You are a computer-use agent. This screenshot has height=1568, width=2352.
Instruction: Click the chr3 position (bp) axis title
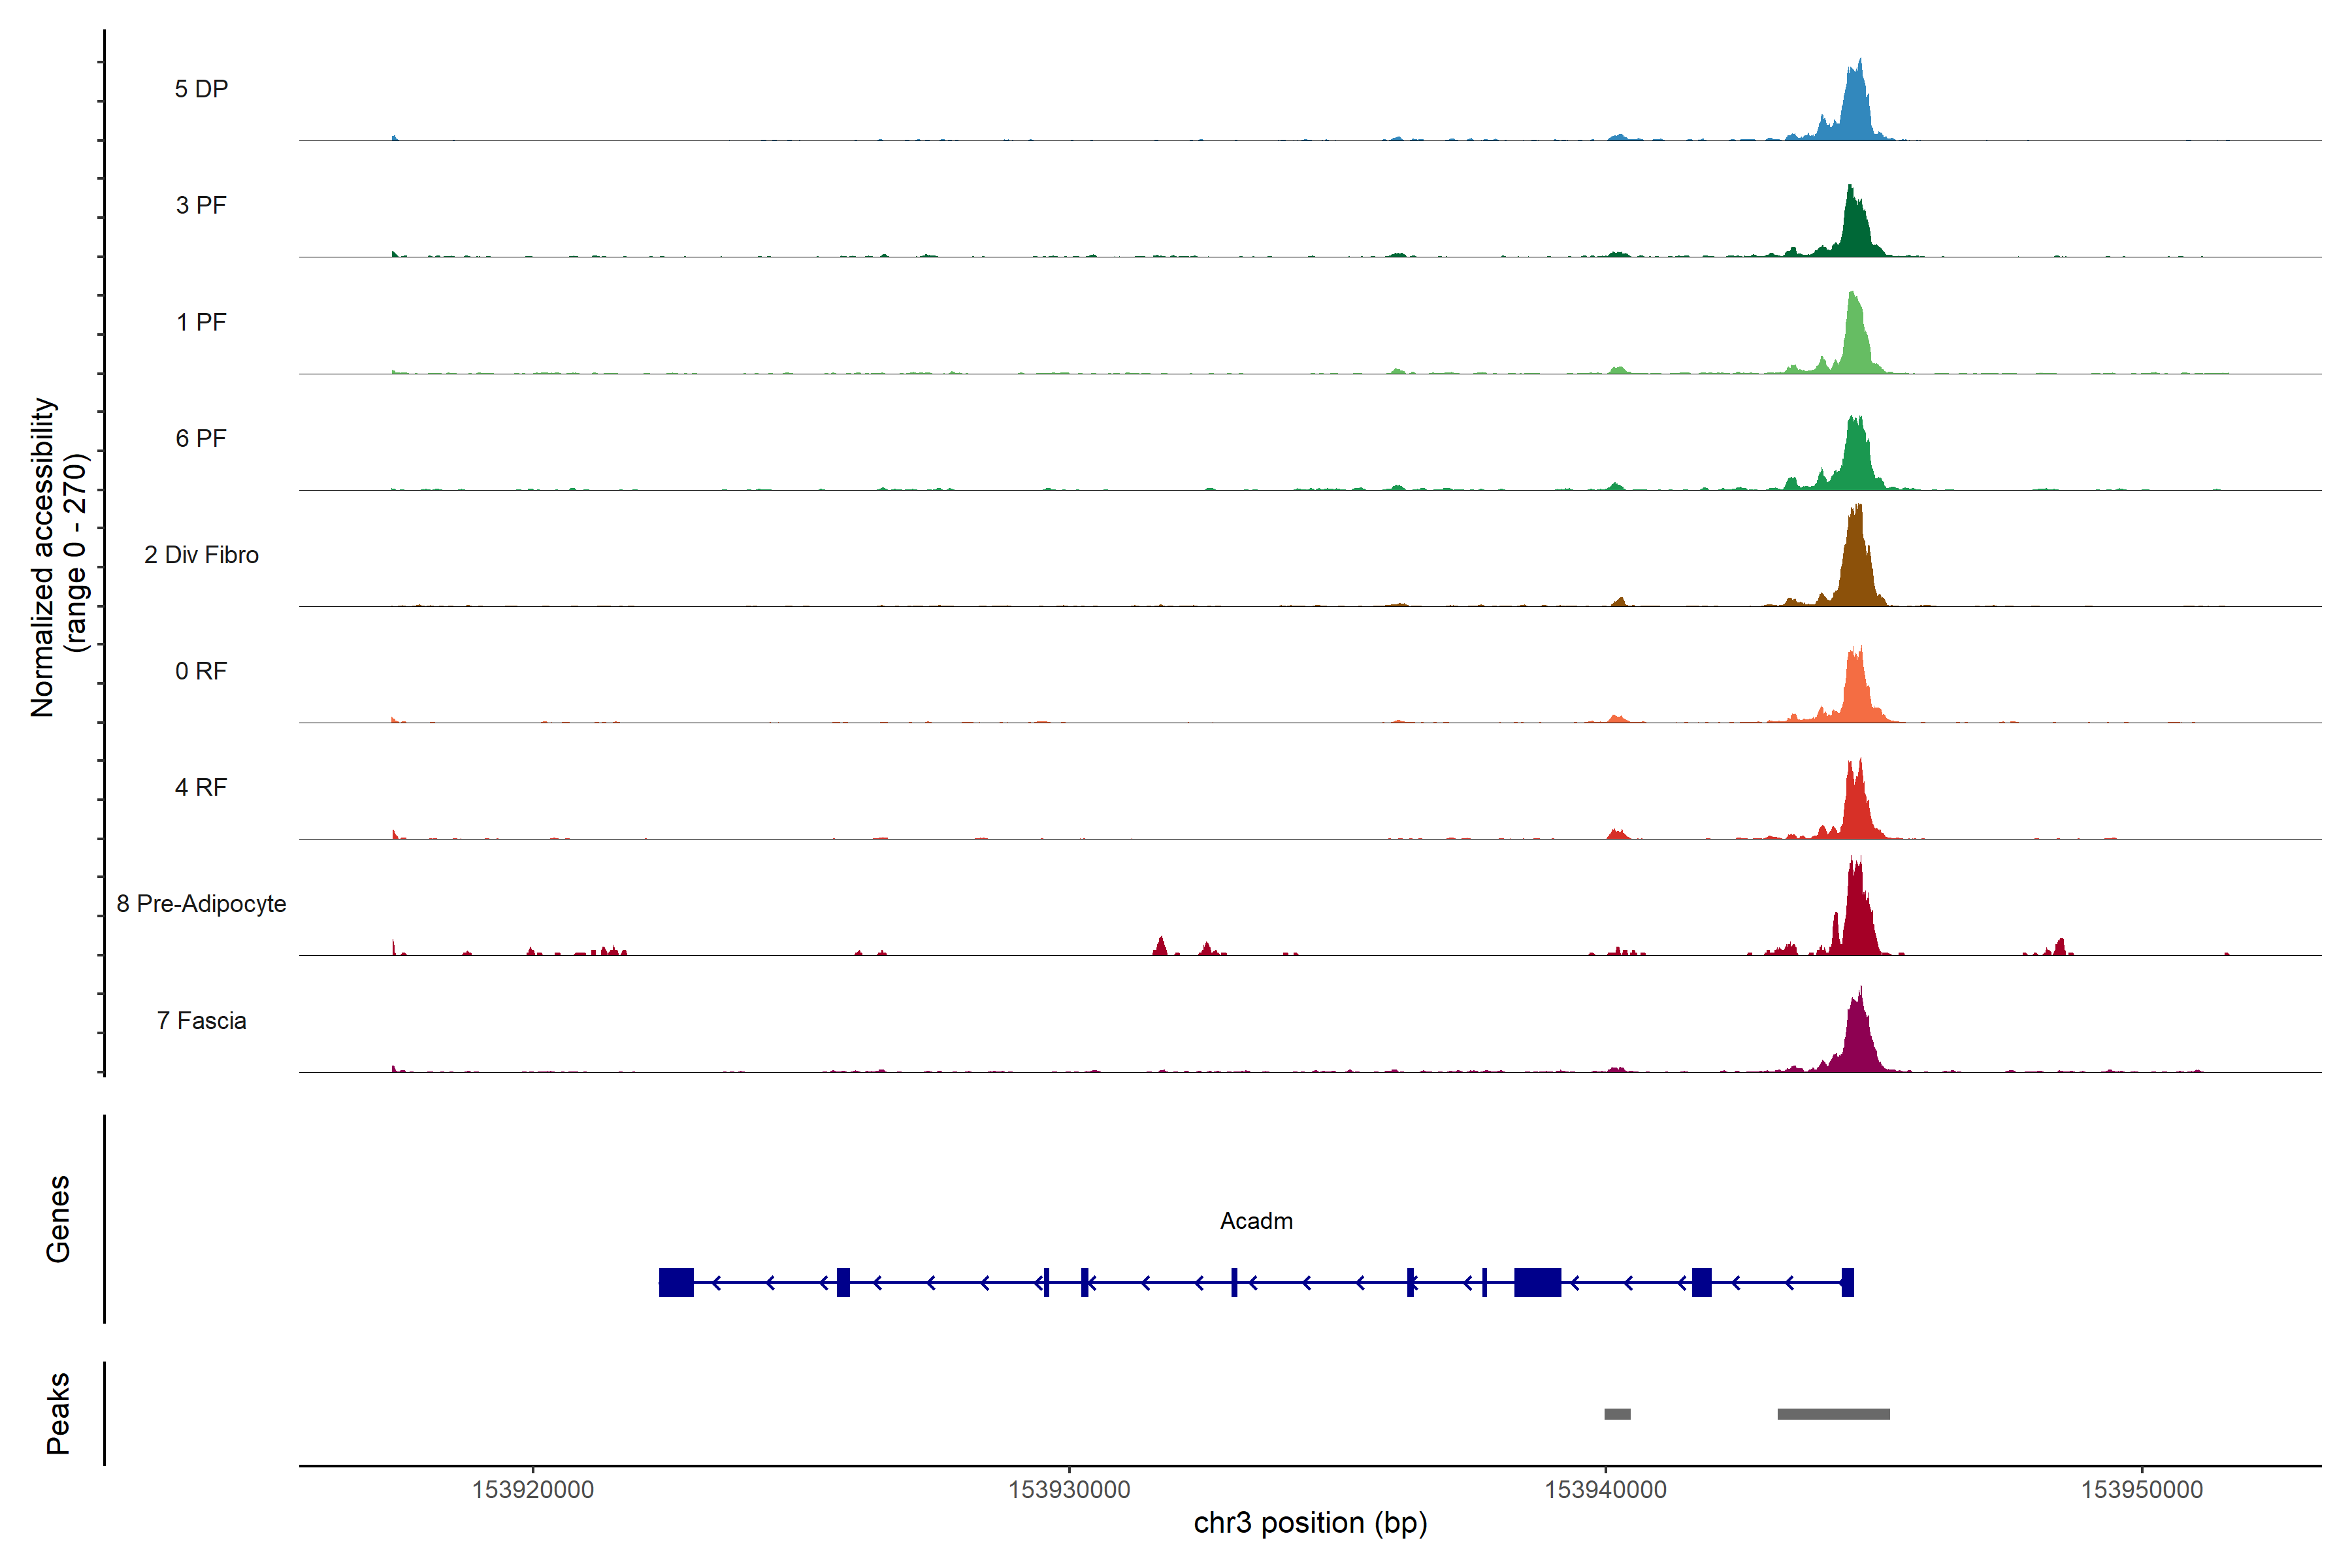1310,1523
